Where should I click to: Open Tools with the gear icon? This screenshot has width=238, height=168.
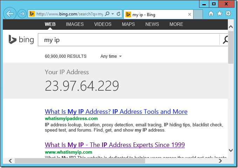(x=228, y=14)
